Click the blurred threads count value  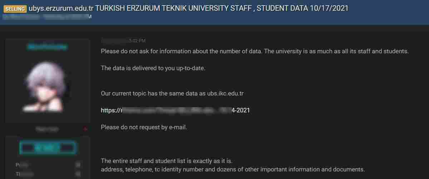[78, 174]
